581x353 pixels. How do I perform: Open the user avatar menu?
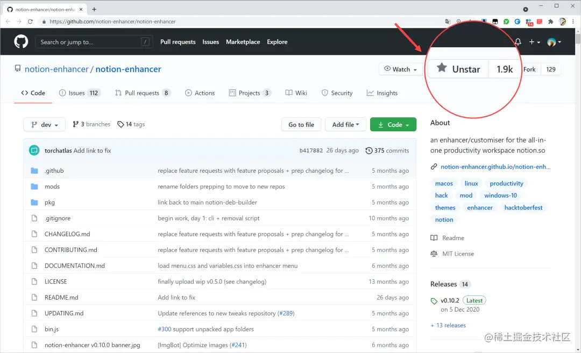(554, 42)
